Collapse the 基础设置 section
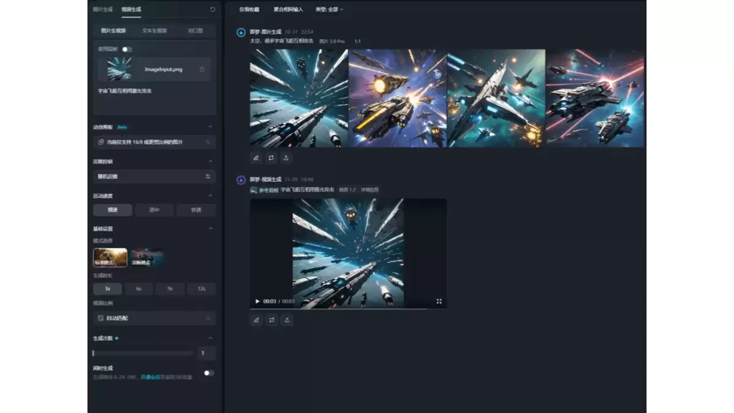734x413 pixels. pos(210,229)
